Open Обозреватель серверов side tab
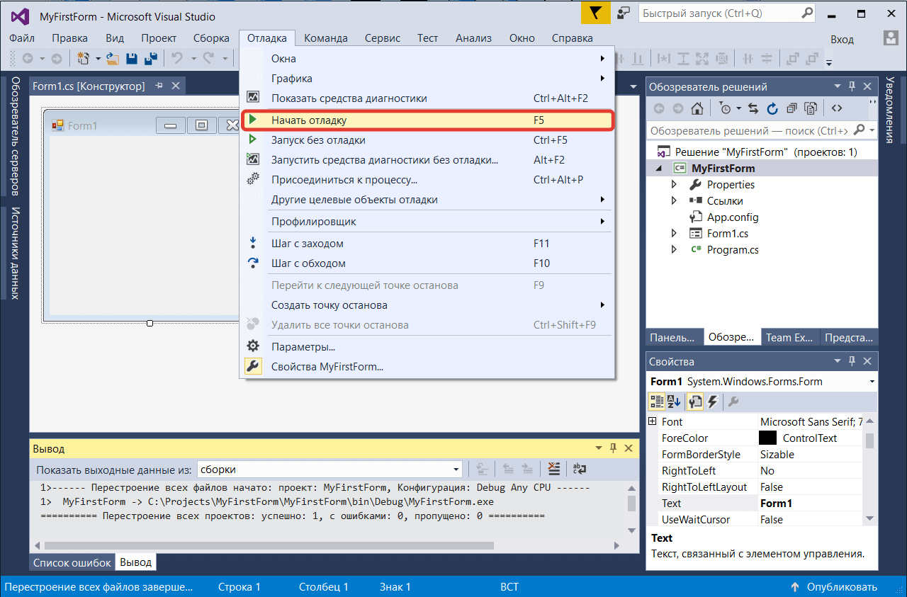 pyautogui.click(x=15, y=136)
